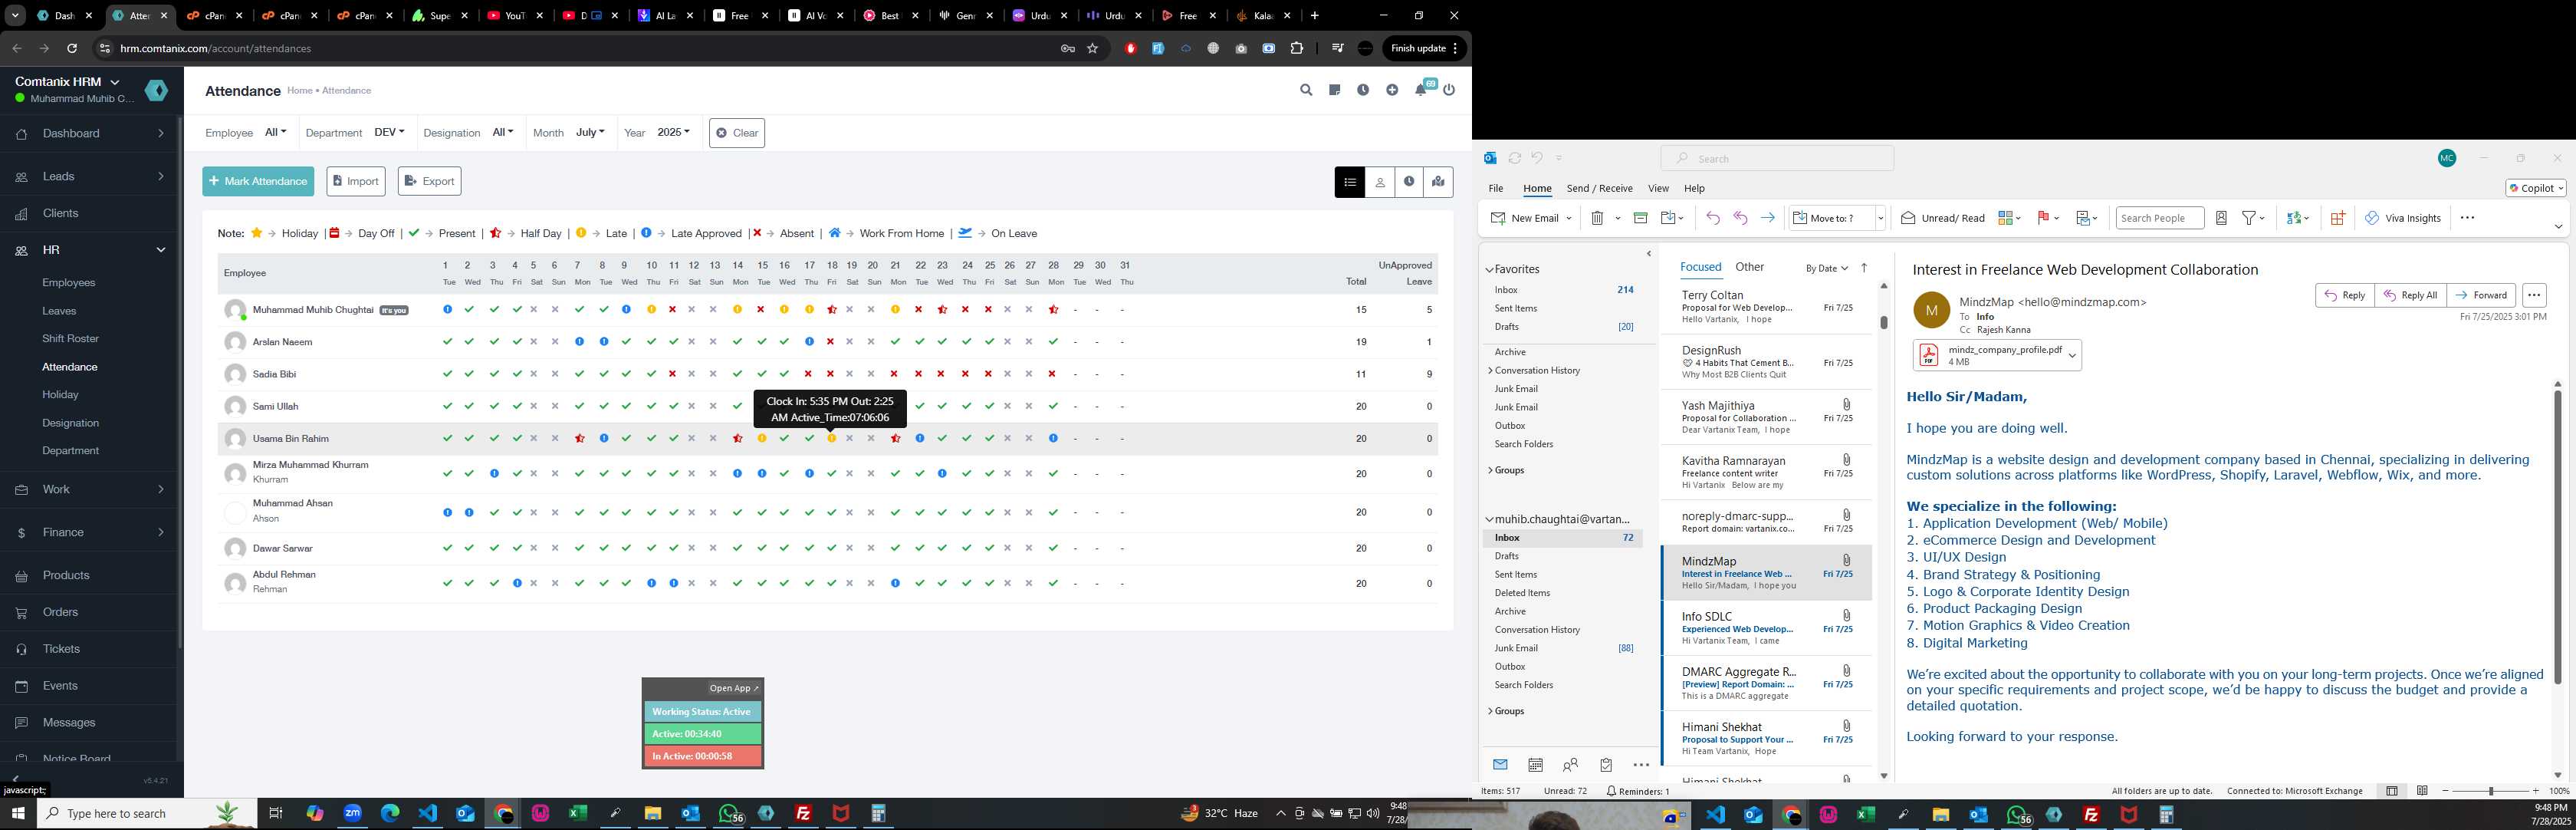Click the power logout icon in Comtanix header

click(1449, 90)
